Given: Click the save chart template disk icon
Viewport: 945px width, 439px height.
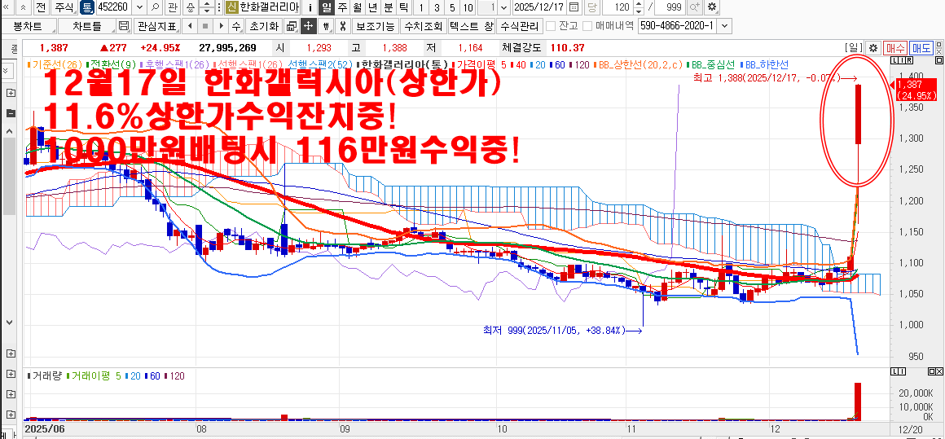Looking at the screenshot, I should 124,26.
